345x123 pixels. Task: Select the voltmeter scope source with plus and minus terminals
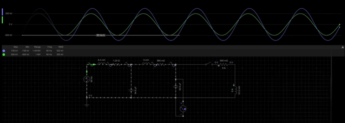tap(183, 109)
